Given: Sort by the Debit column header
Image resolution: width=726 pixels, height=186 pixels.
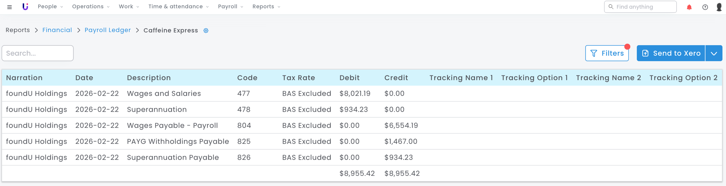Looking at the screenshot, I should (x=349, y=78).
